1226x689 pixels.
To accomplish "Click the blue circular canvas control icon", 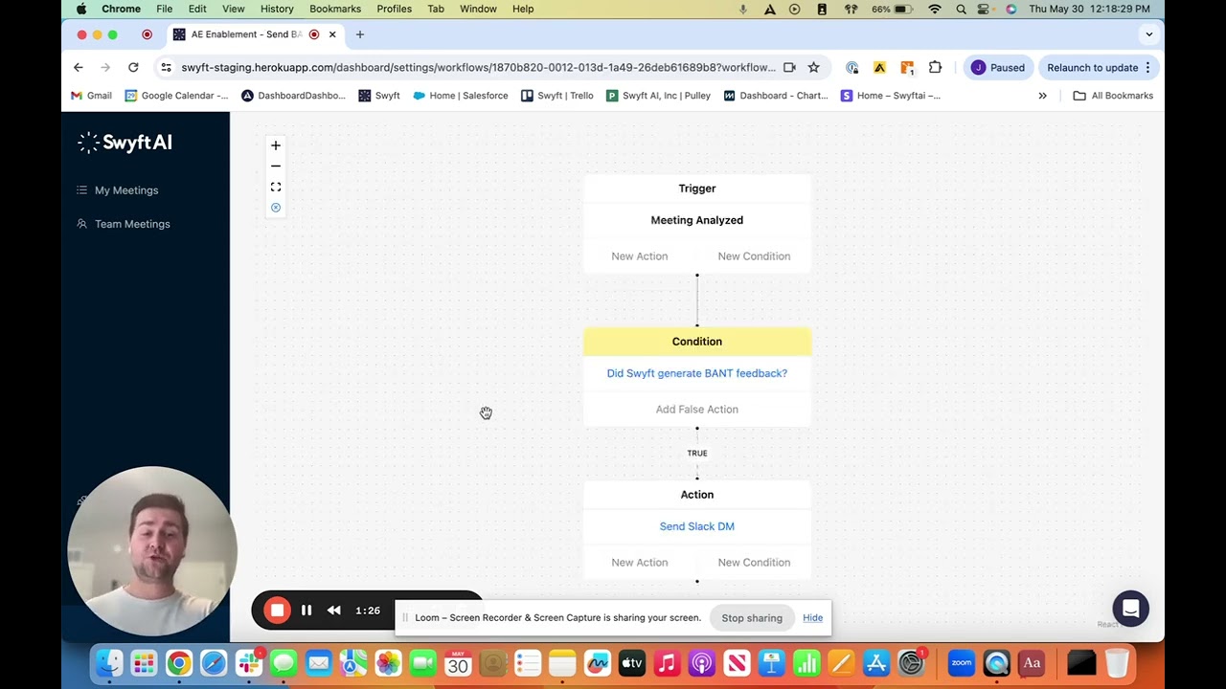I will 276,208.
